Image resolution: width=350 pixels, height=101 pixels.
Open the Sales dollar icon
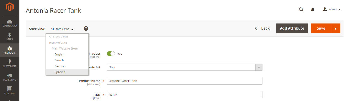pos(10,35)
